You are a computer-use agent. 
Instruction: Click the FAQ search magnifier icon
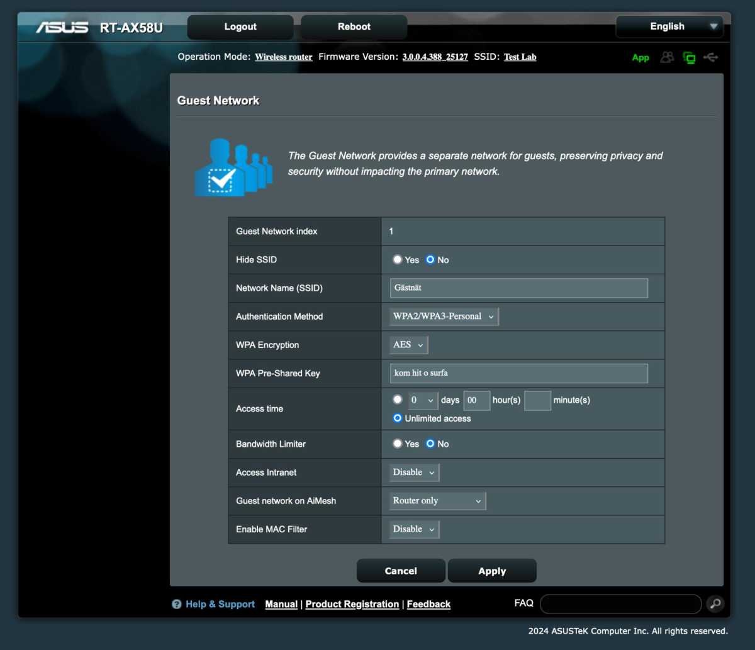[715, 604]
